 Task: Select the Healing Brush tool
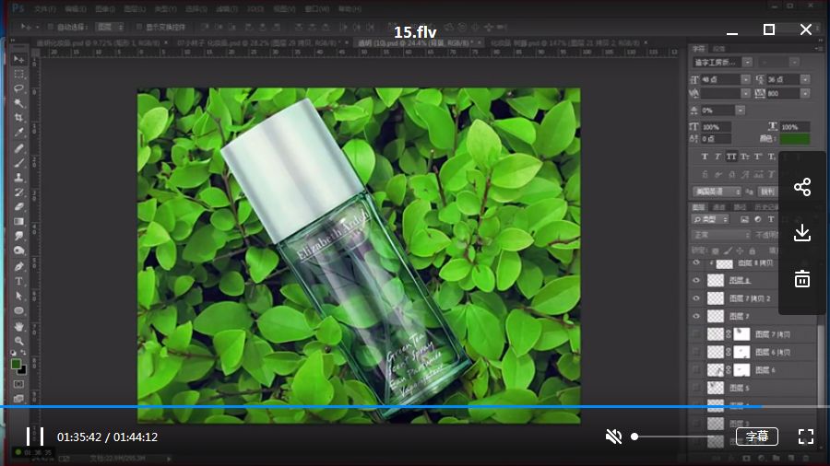(18, 148)
